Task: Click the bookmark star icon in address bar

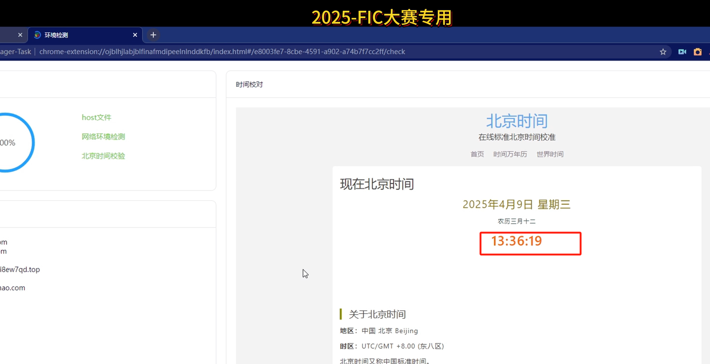Action: coord(663,52)
